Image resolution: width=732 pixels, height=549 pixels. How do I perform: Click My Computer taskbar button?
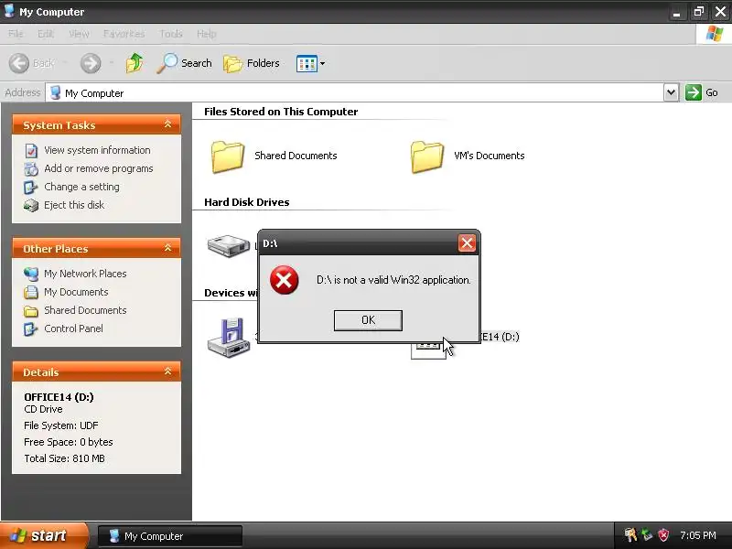tap(170, 536)
